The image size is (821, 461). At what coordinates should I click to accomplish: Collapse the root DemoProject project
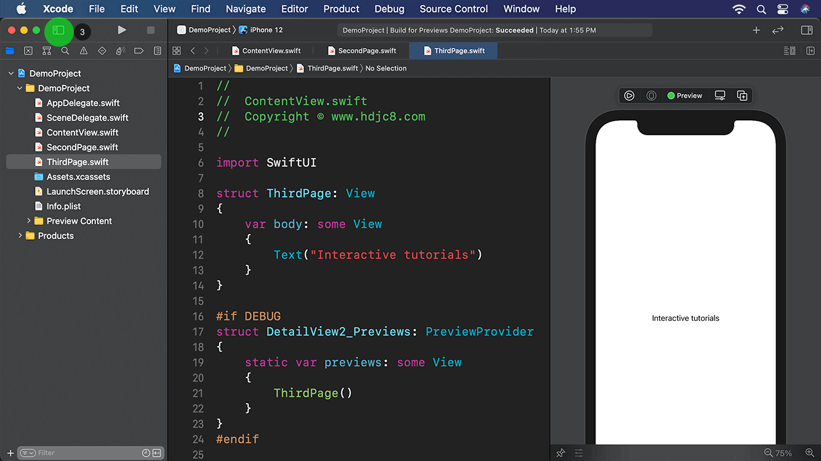pos(10,73)
